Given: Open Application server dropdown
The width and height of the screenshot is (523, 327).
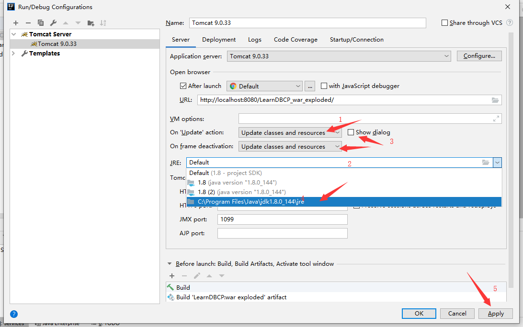Looking at the screenshot, I should pyautogui.click(x=339, y=56).
